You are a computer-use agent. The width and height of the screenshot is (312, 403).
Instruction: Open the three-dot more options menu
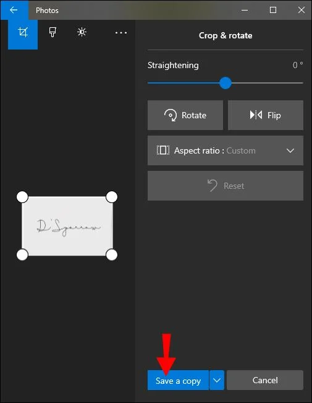(121, 33)
